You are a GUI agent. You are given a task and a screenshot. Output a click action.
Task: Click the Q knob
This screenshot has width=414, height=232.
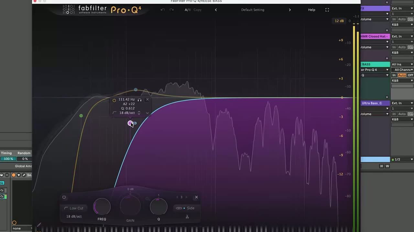pyautogui.click(x=158, y=207)
